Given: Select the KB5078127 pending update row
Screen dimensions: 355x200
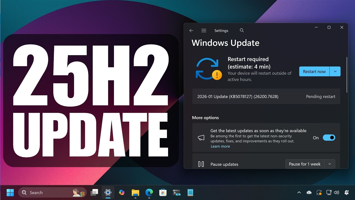Looking at the screenshot, I should (x=266, y=96).
